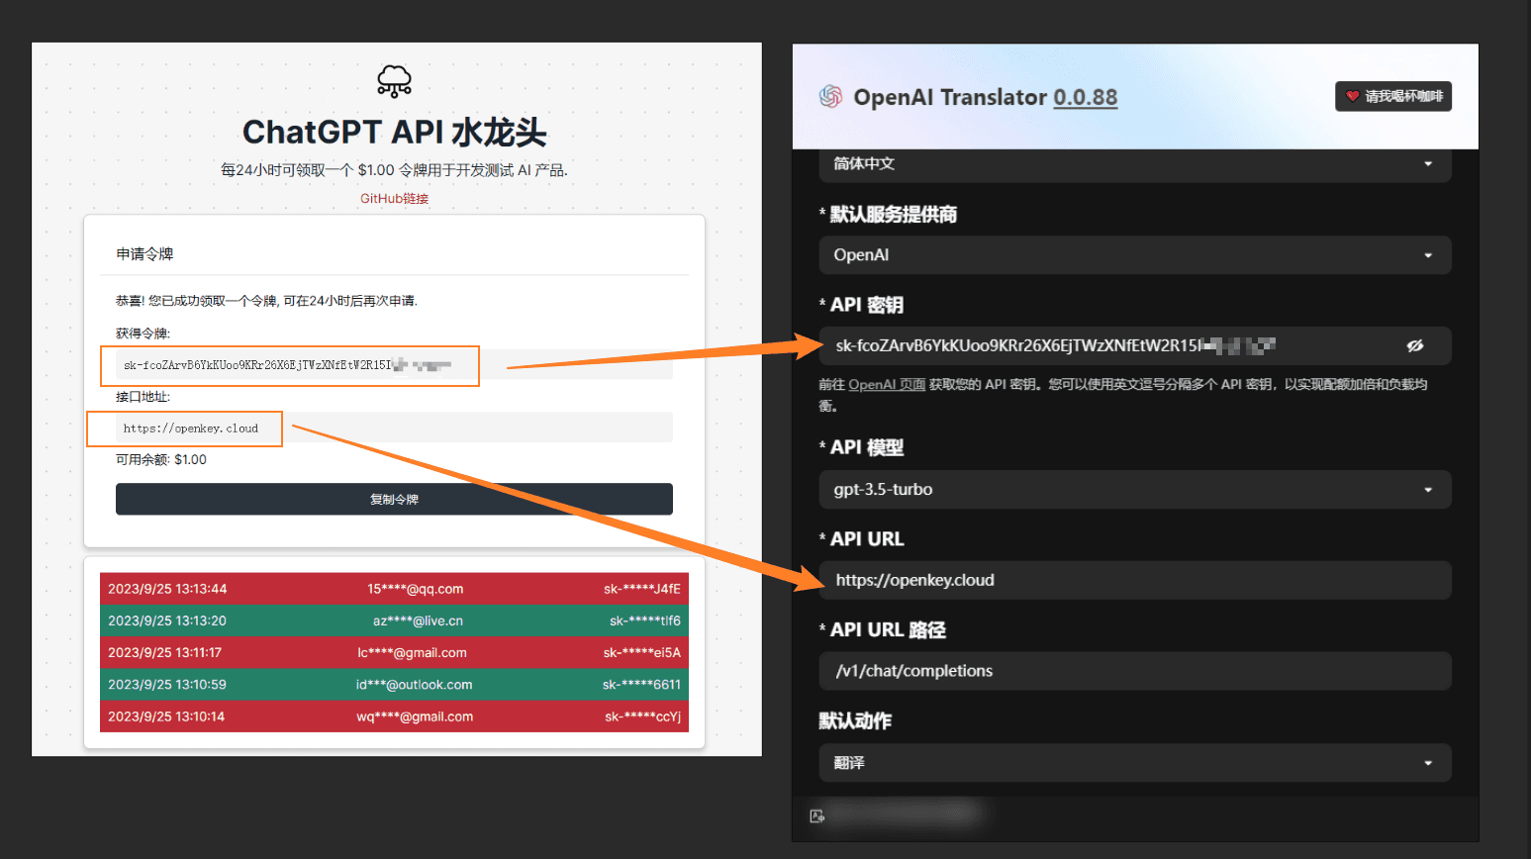
Task: Click token sk-*****tIf6
Action: [x=645, y=620]
